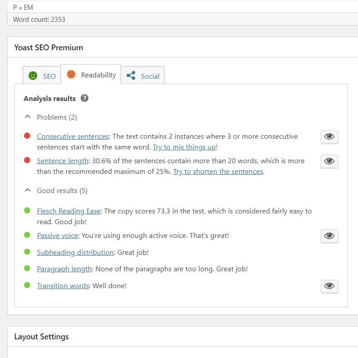
Task: Switch to the SEO tab
Action: coord(42,76)
